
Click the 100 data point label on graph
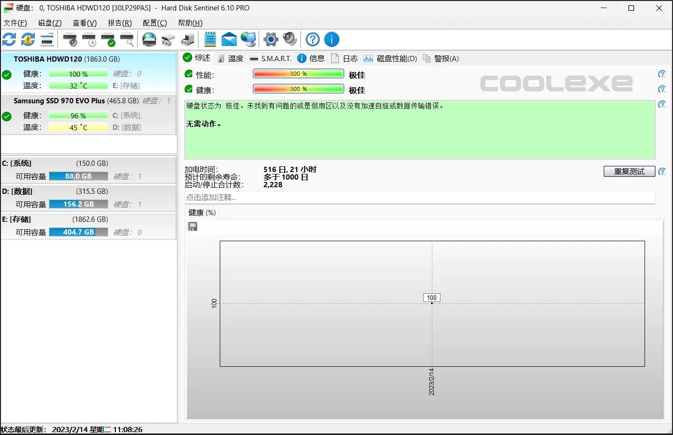pos(431,298)
